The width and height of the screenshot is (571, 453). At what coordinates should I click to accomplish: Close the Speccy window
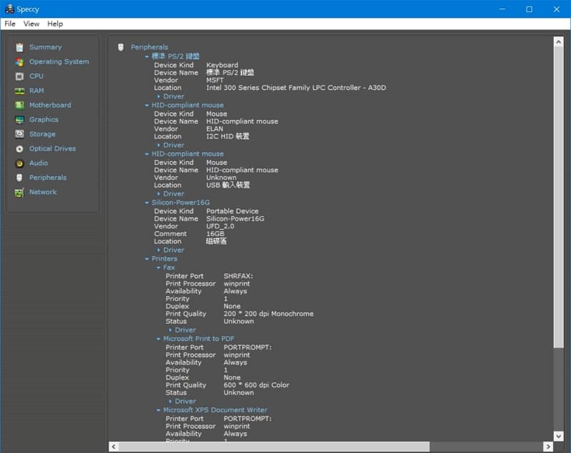[x=557, y=9]
